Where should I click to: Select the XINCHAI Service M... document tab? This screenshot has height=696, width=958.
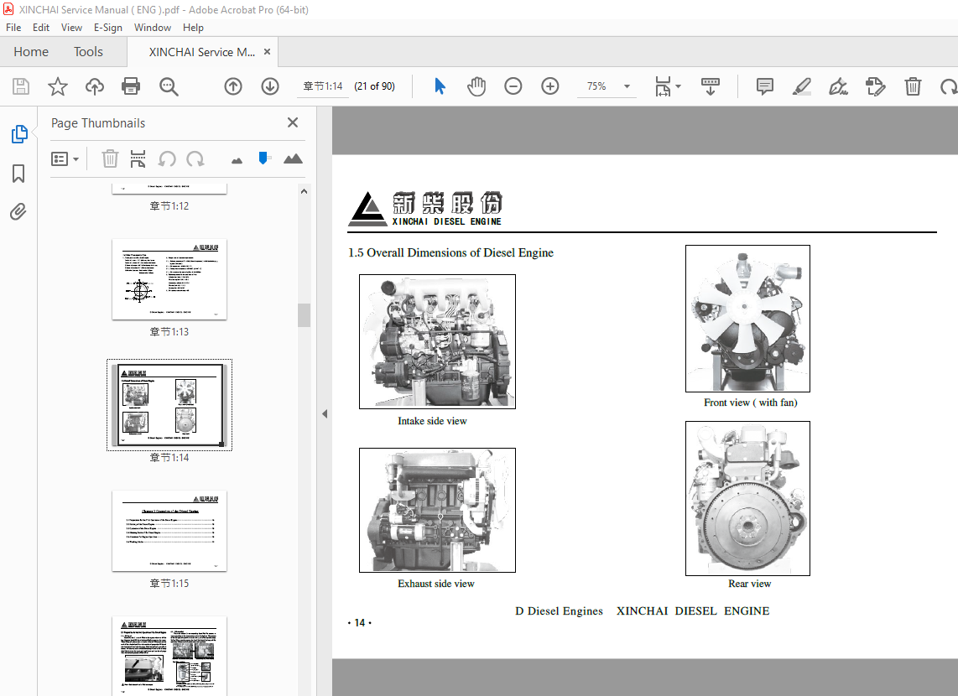201,52
